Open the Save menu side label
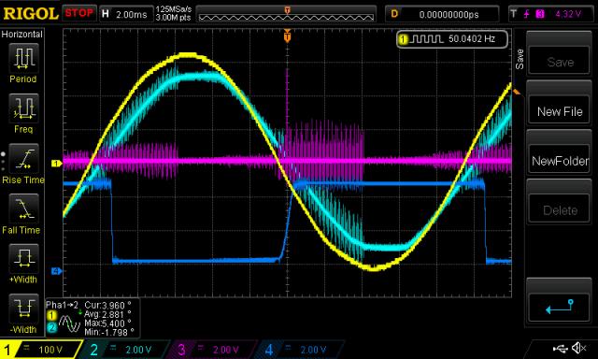Image resolution: width=598 pixels, height=359 pixels. [520, 59]
